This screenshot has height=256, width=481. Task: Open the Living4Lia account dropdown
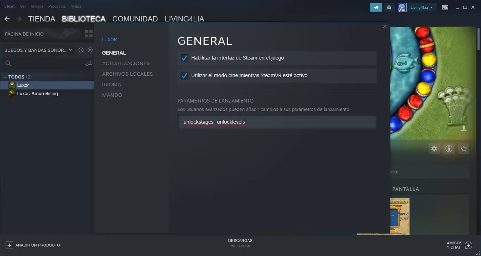(x=422, y=7)
